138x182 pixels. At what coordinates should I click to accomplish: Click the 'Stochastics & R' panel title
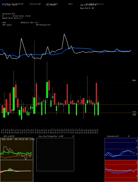coord(113,136)
